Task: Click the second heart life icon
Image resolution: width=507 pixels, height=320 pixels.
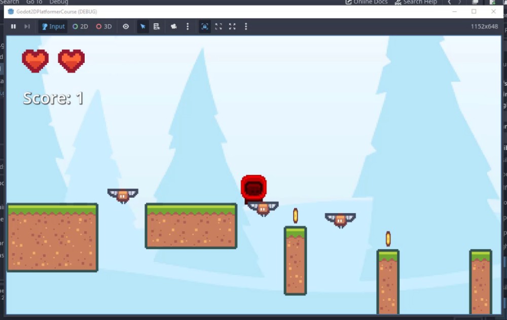Action: (71, 61)
